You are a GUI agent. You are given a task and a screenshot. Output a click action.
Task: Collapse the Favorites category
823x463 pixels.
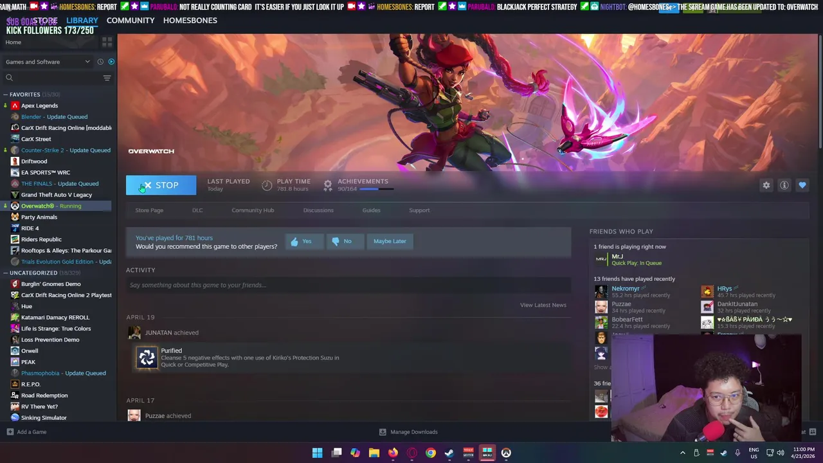(x=5, y=95)
